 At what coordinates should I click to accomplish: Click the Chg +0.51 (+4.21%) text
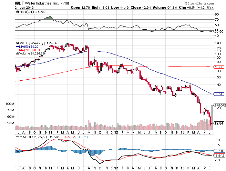(x=195, y=7)
